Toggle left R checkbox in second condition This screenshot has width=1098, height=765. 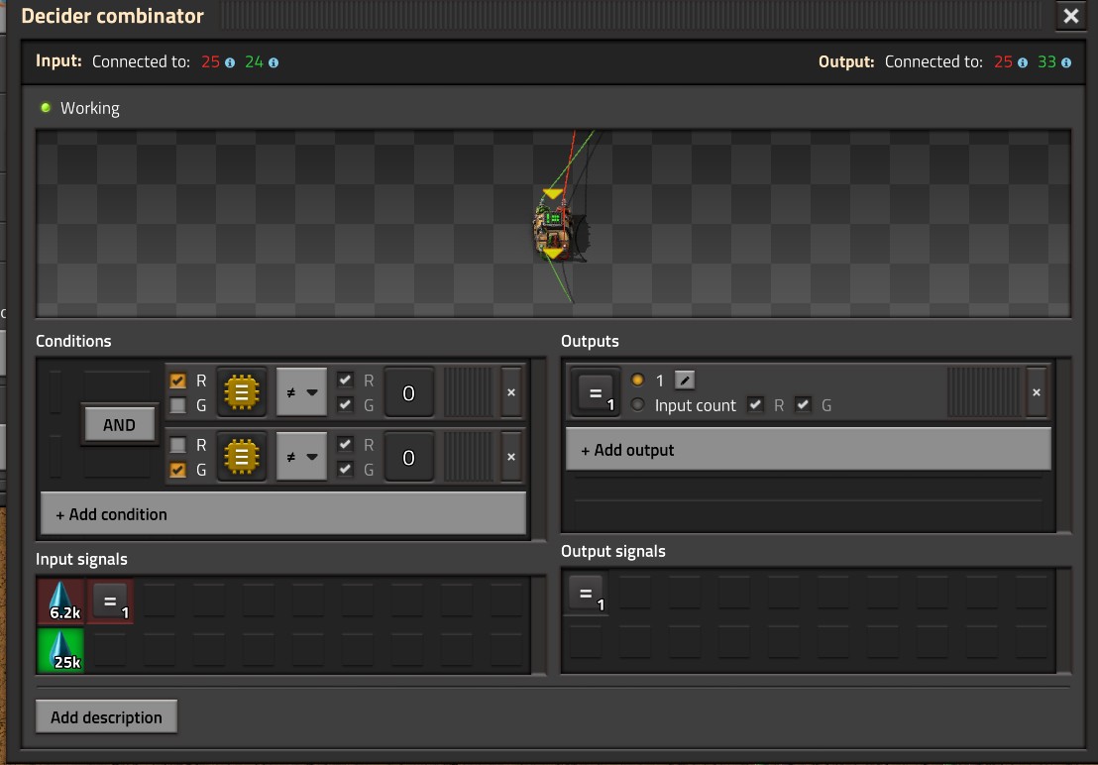point(177,445)
